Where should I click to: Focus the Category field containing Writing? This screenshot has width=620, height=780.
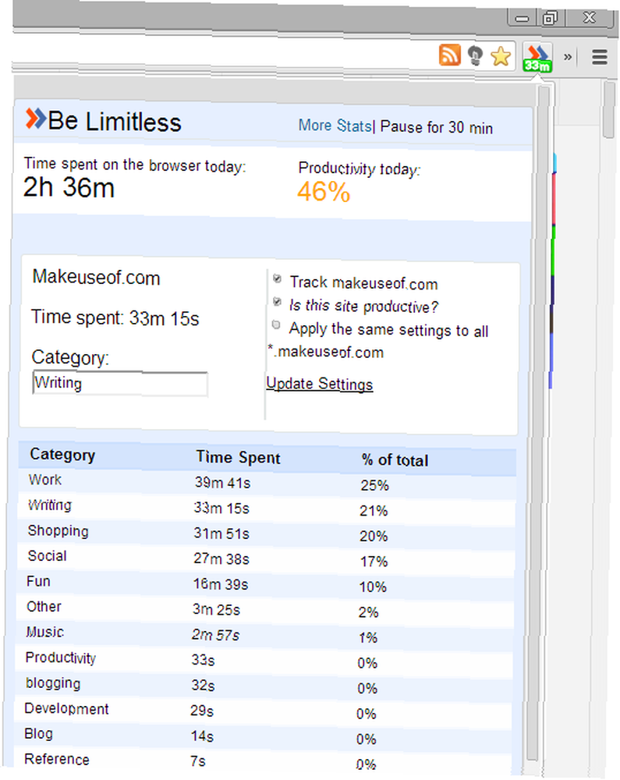(120, 384)
